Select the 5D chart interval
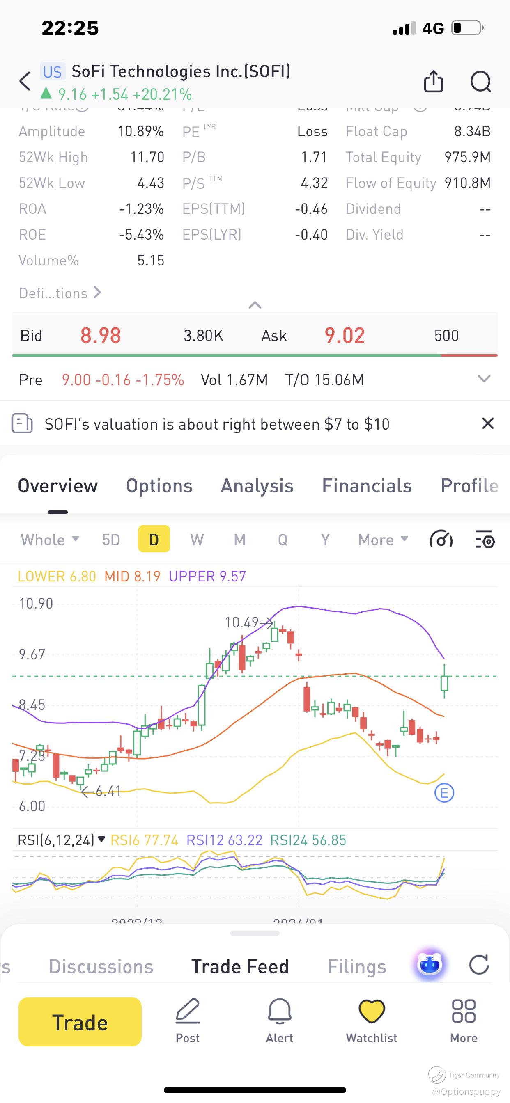The width and height of the screenshot is (510, 1103). [x=111, y=540]
